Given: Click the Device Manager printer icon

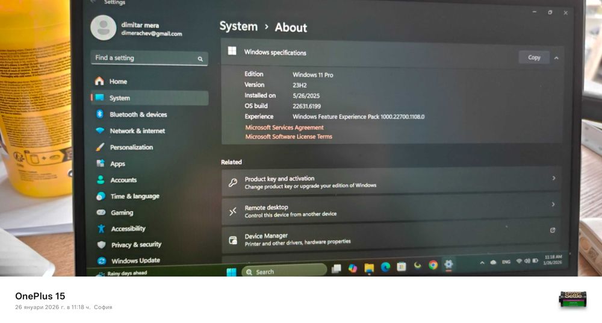Looking at the screenshot, I should [x=233, y=240].
